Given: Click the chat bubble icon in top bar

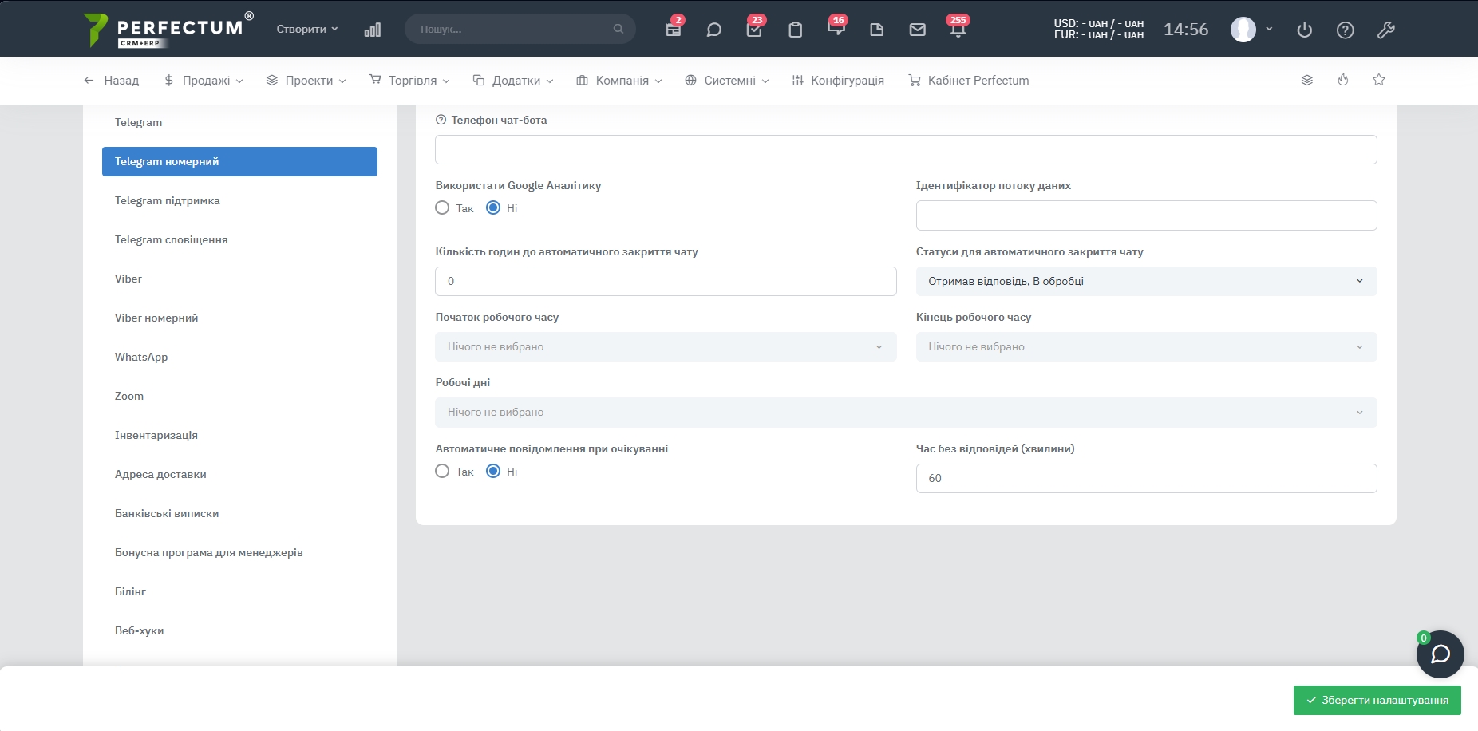Looking at the screenshot, I should (713, 30).
